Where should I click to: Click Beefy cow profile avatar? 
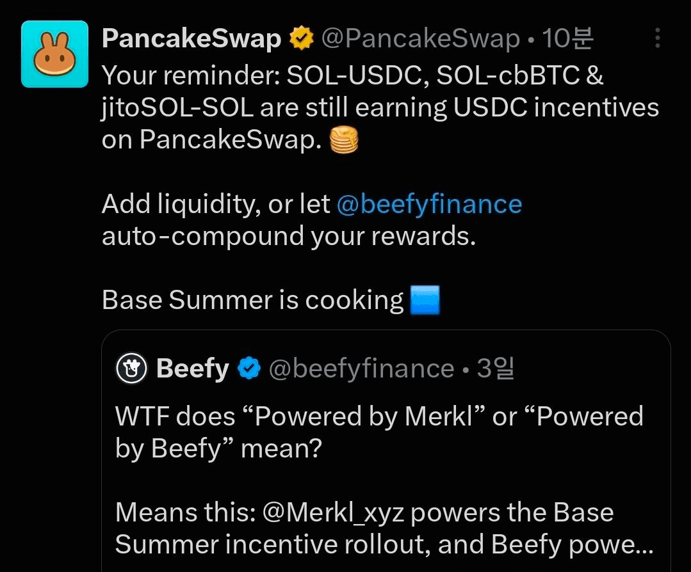tap(131, 368)
